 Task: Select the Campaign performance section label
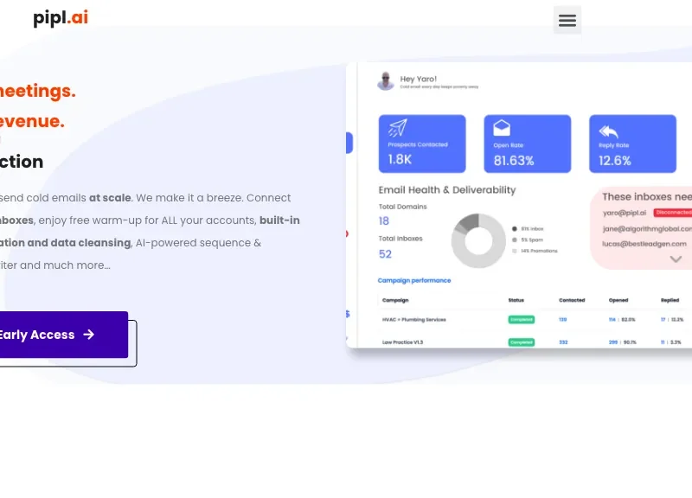414,280
